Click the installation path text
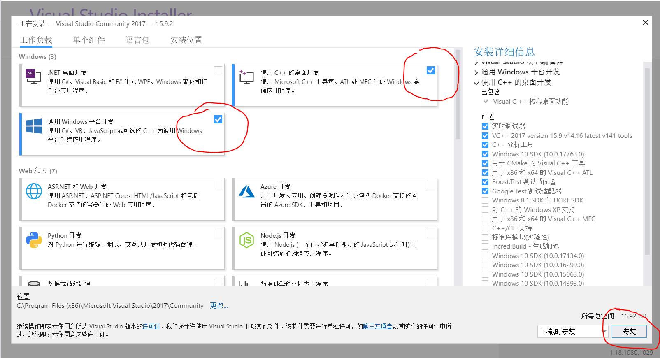Image resolution: width=660 pixels, height=358 pixels. 110,306
